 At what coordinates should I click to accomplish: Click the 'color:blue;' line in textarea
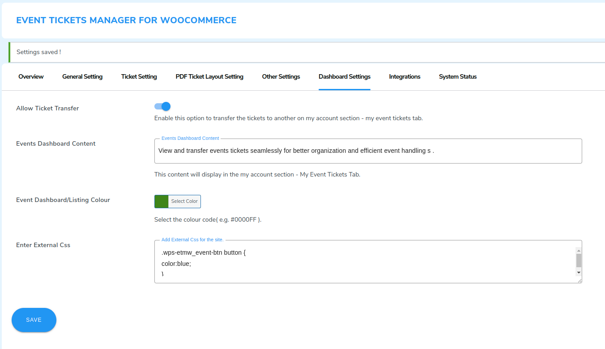176,264
